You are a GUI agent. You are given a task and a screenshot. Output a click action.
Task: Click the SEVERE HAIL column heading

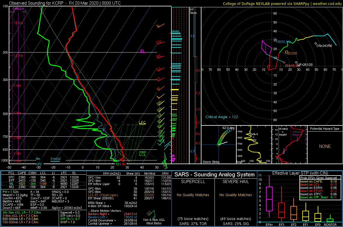click(x=236, y=182)
